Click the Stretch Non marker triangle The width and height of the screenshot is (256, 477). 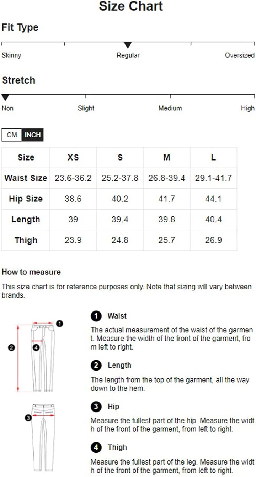(x=5, y=98)
